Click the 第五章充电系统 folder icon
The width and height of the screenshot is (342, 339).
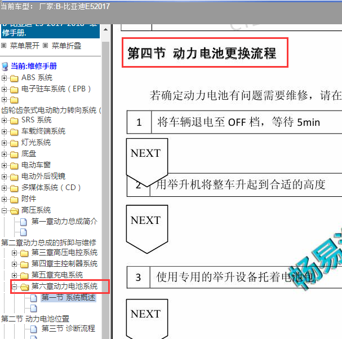coord(24,276)
